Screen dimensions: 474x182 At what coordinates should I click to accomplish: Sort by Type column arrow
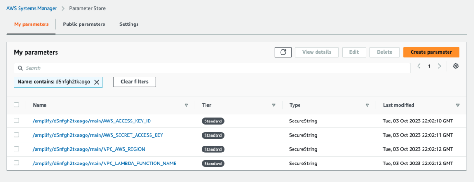coord(367,105)
